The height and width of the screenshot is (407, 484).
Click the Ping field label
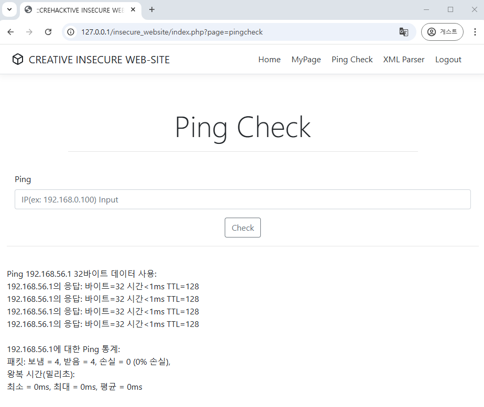pos(23,179)
